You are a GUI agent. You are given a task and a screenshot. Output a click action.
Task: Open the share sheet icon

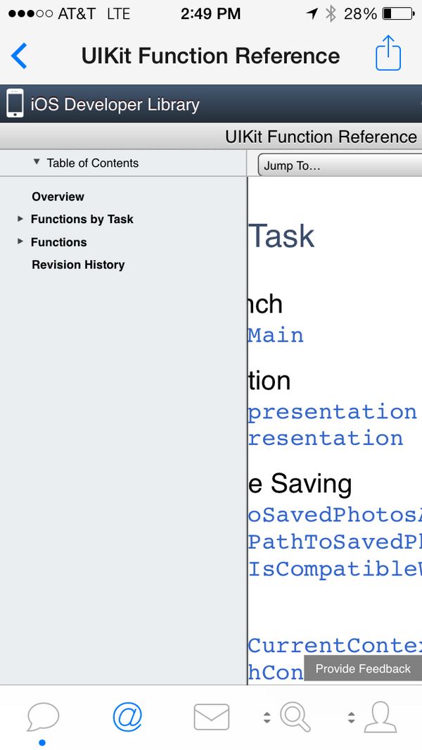click(388, 54)
